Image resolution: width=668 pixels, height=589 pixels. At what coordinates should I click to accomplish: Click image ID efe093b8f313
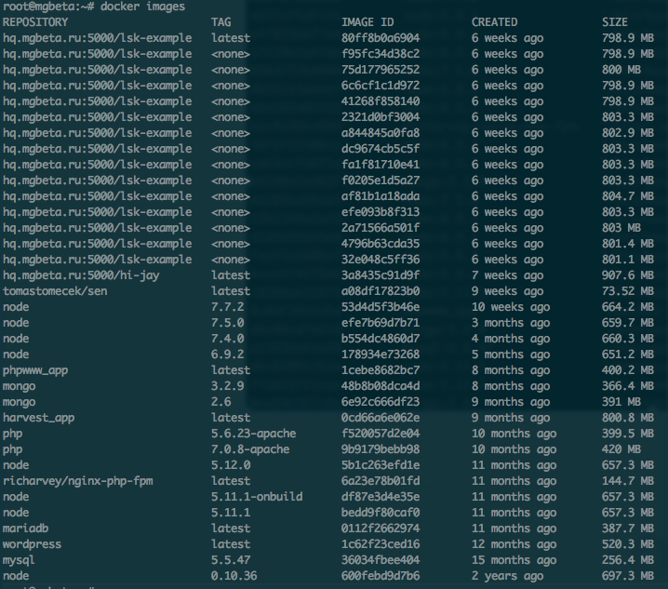click(381, 212)
